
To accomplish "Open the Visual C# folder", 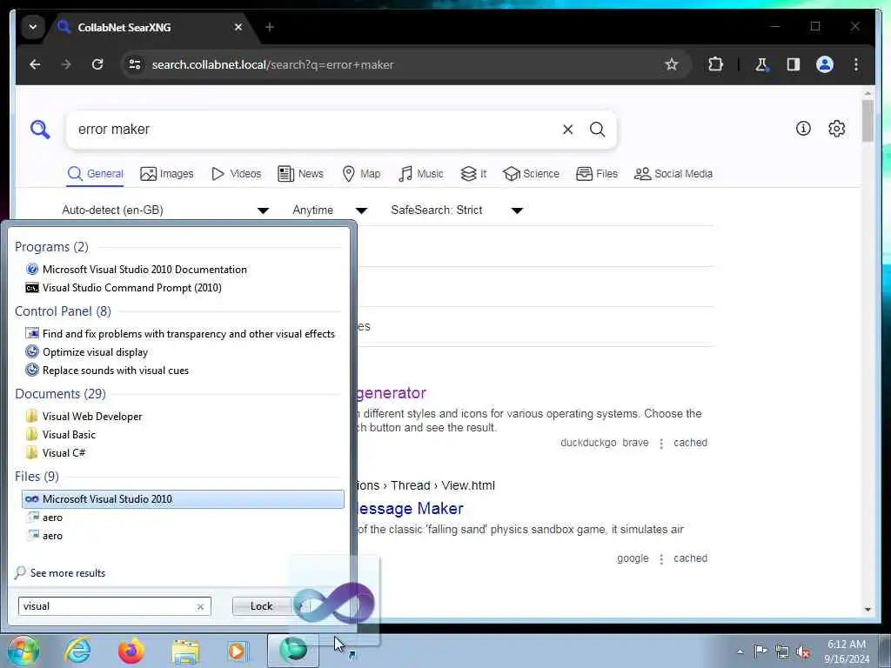I will point(56,452).
